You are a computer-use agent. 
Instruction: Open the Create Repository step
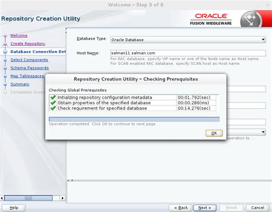28,44
